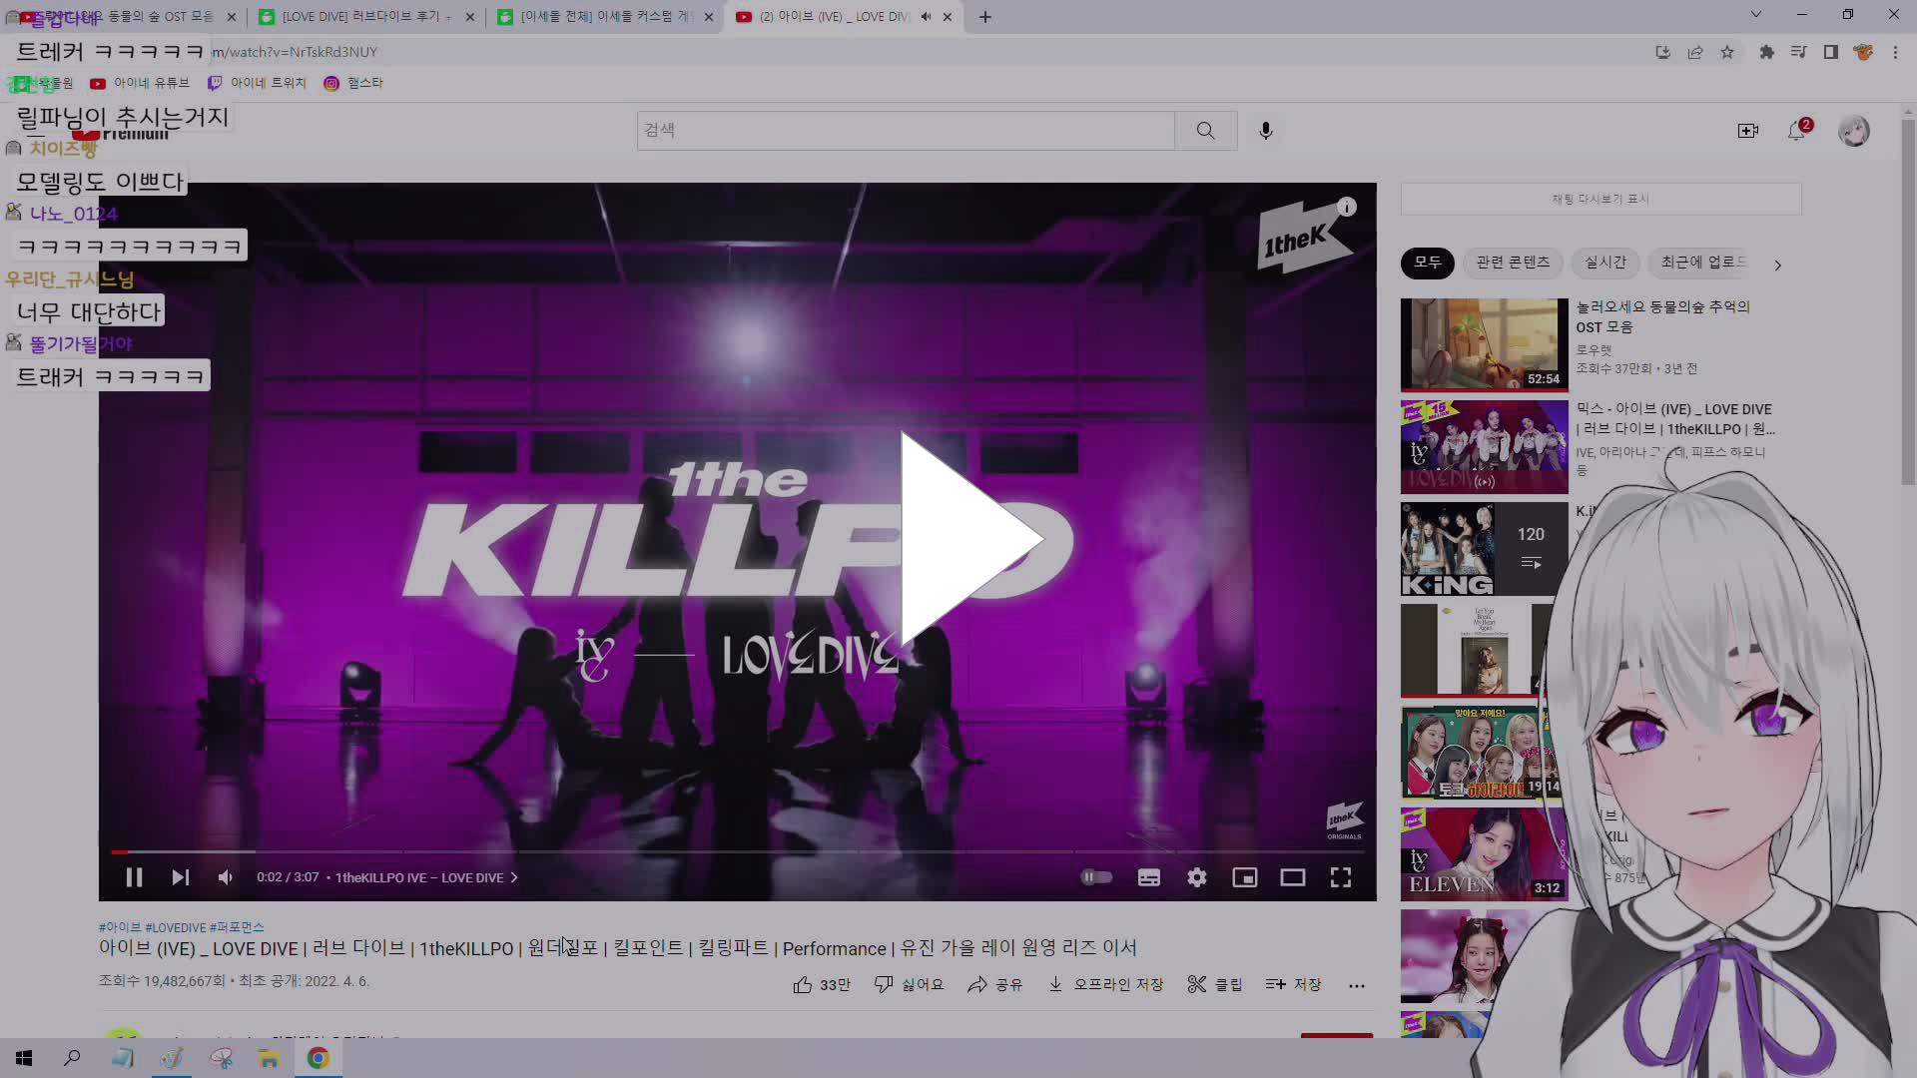Image resolution: width=1917 pixels, height=1078 pixels.
Task: Select the 관련 콘텐츠 filter chip
Action: point(1513,264)
